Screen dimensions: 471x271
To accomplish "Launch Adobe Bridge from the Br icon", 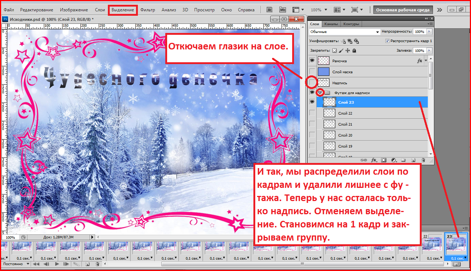I will pyautogui.click(x=270, y=10).
